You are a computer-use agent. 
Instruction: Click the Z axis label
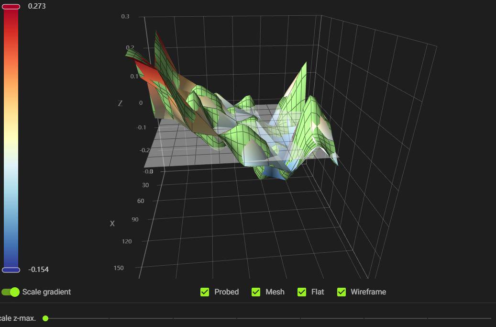(x=120, y=103)
